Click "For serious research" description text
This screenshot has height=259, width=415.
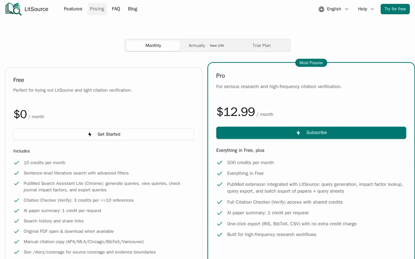pyautogui.click(x=279, y=87)
